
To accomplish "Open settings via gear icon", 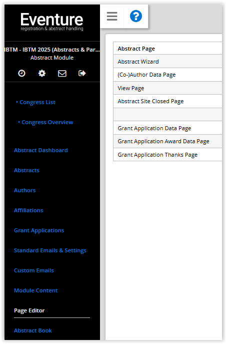I will pyautogui.click(x=42, y=73).
